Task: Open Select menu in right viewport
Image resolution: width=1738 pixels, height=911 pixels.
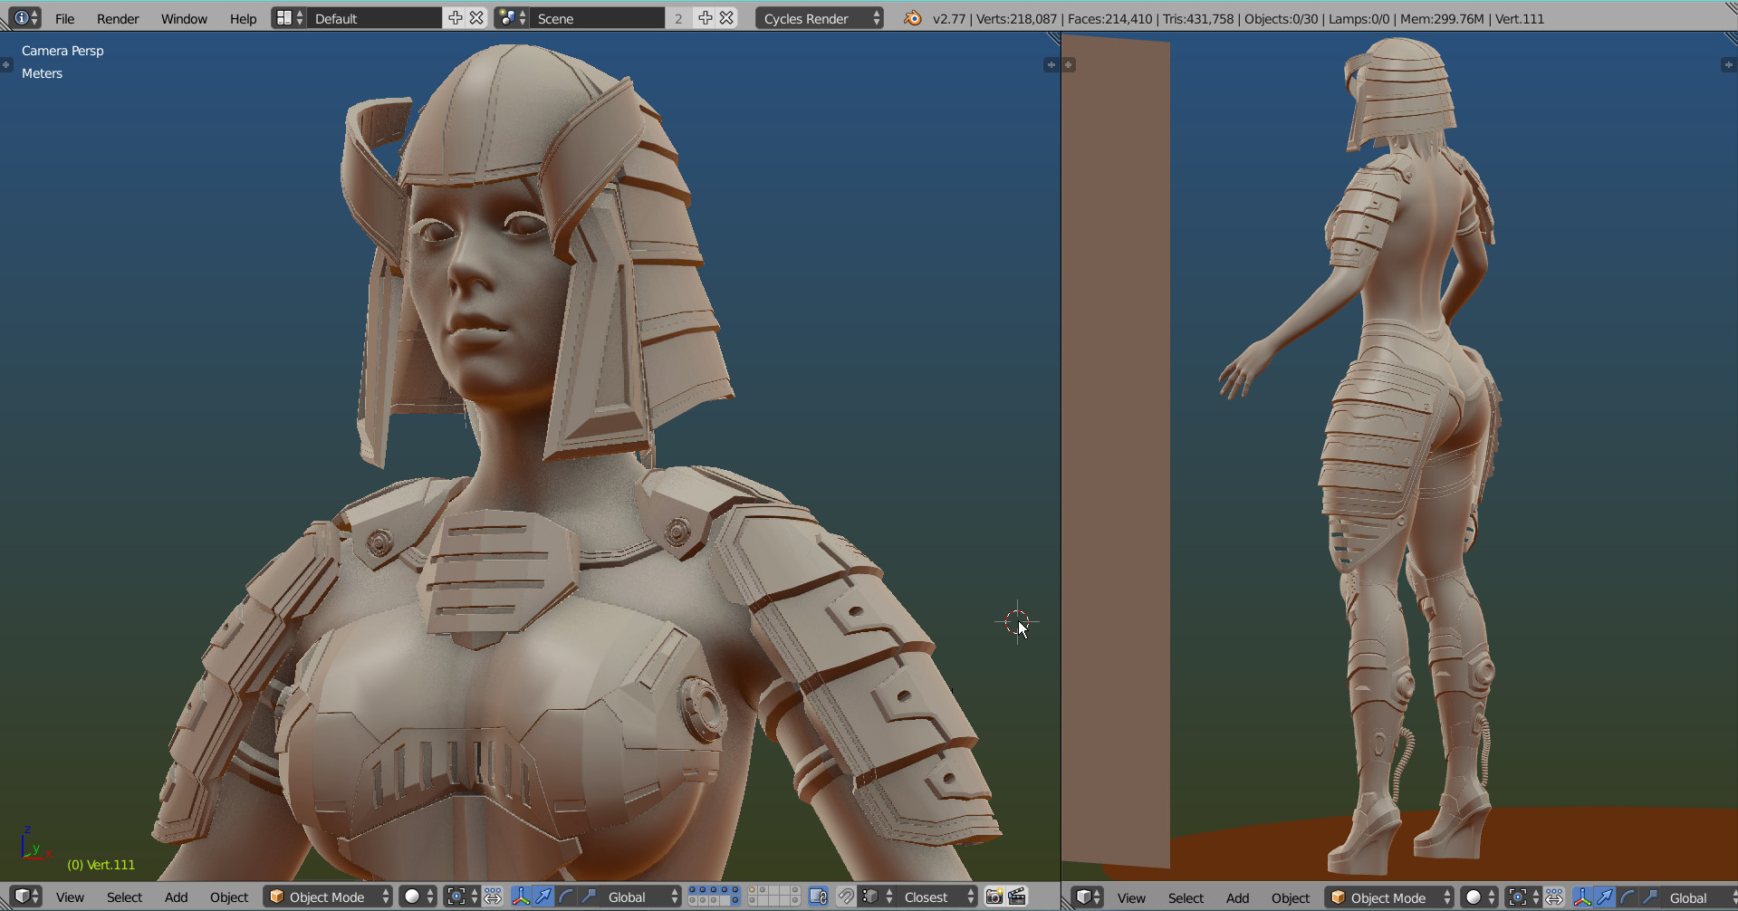Action: click(1186, 898)
